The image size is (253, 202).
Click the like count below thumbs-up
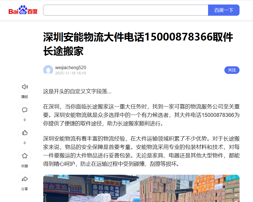pos(25,143)
